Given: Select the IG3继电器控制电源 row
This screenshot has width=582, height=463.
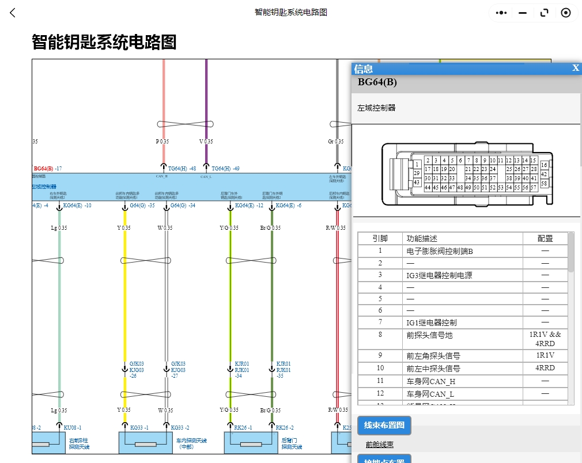Looking at the screenshot, I should click(463, 275).
